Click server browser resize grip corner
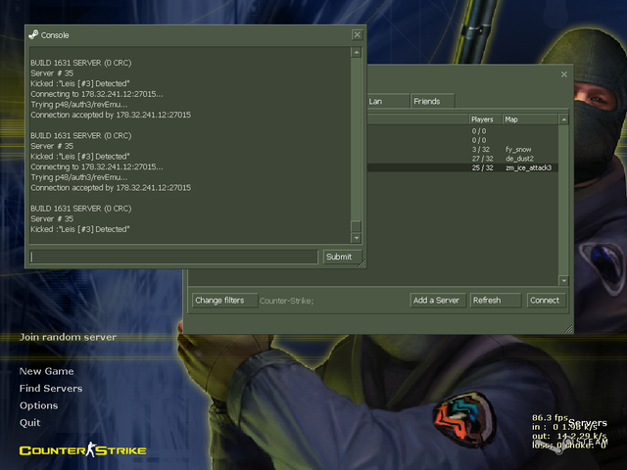This screenshot has height=470, width=627. pyautogui.click(x=568, y=329)
